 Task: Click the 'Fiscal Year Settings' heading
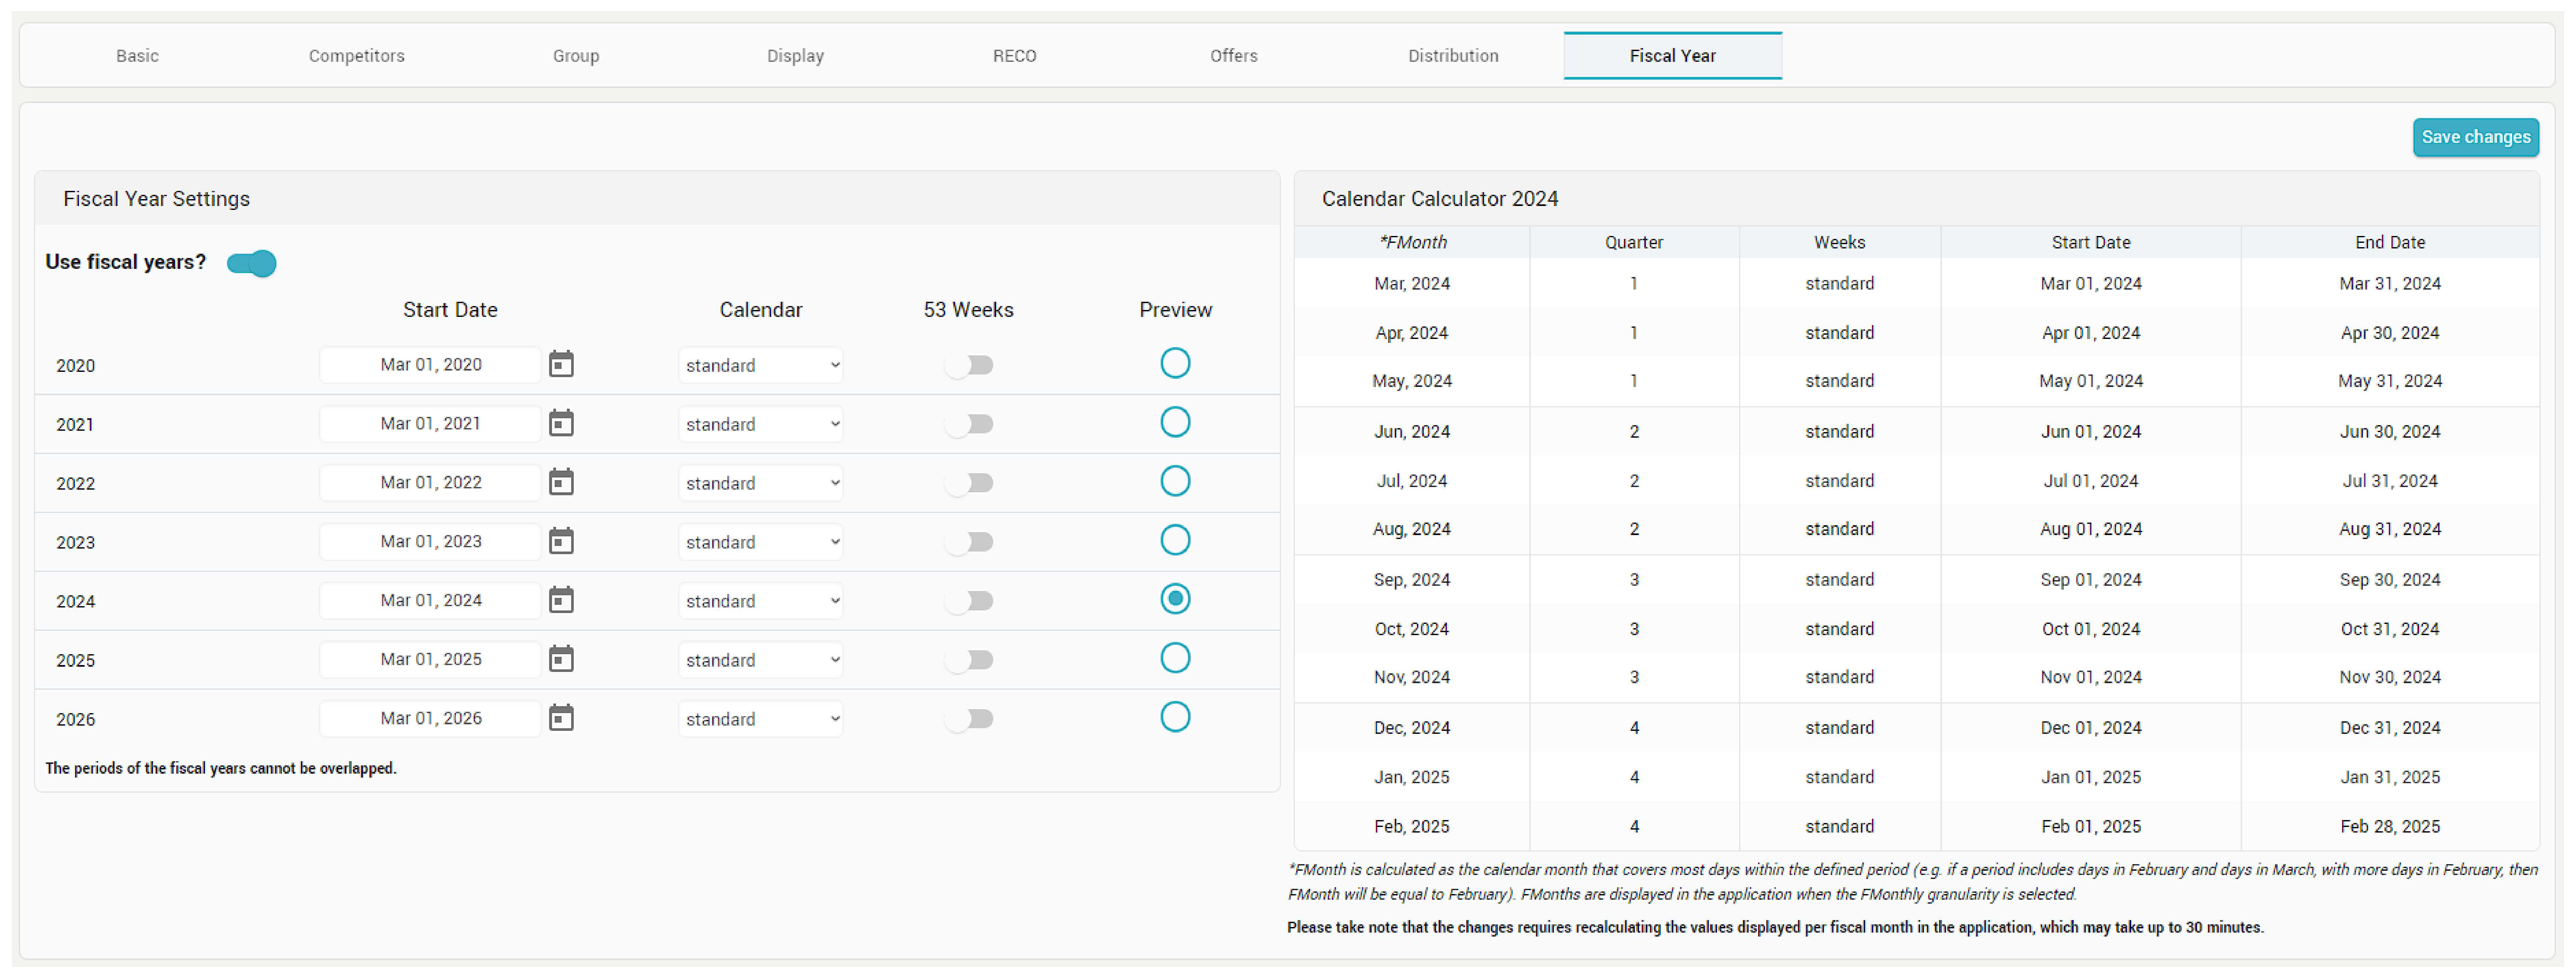157,199
